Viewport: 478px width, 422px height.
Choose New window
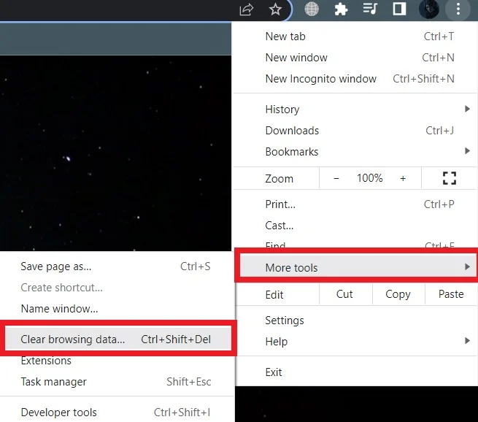point(355,58)
